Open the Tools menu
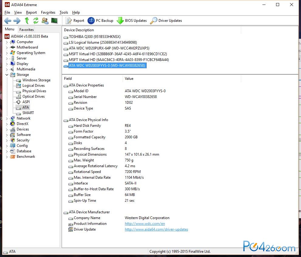Screen dimensions: 301x257 63,12
